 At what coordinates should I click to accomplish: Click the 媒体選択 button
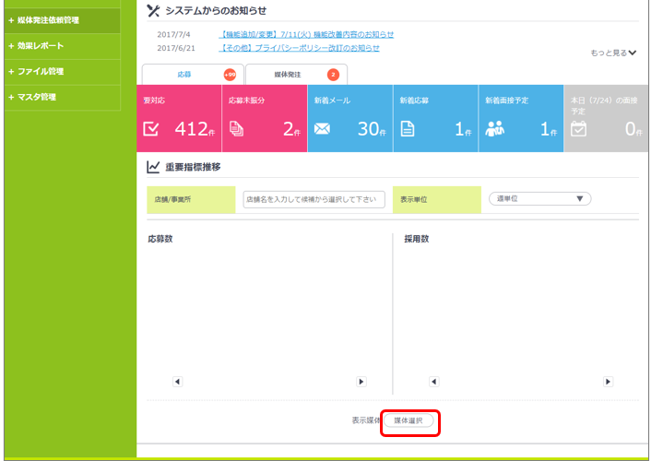pyautogui.click(x=408, y=420)
